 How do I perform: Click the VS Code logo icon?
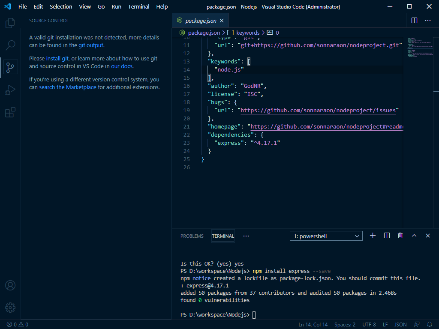coord(8,6)
